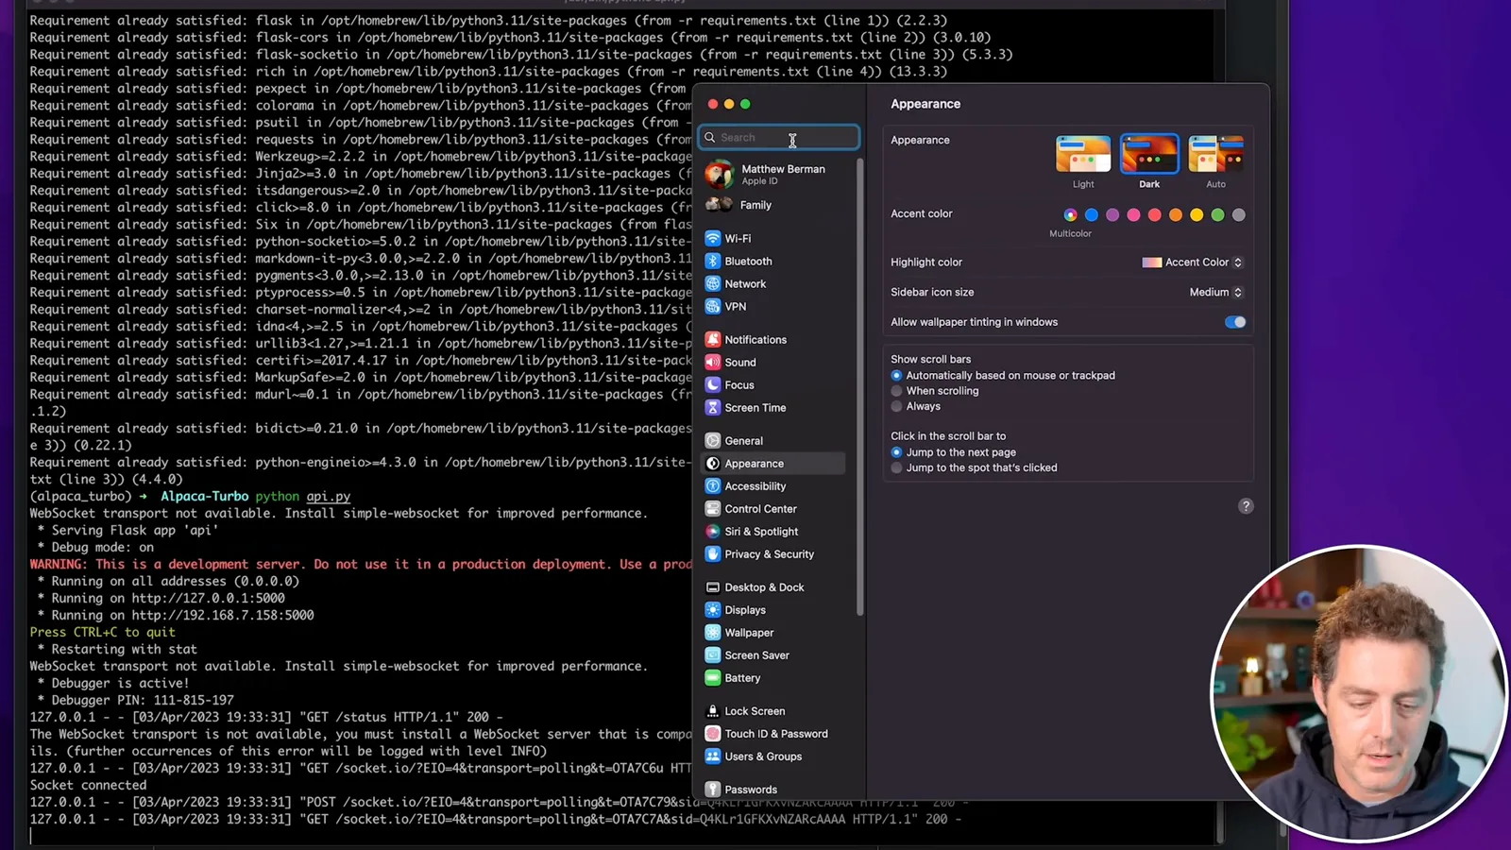
Task: Select the Auto appearance thumbnail
Action: tap(1215, 154)
